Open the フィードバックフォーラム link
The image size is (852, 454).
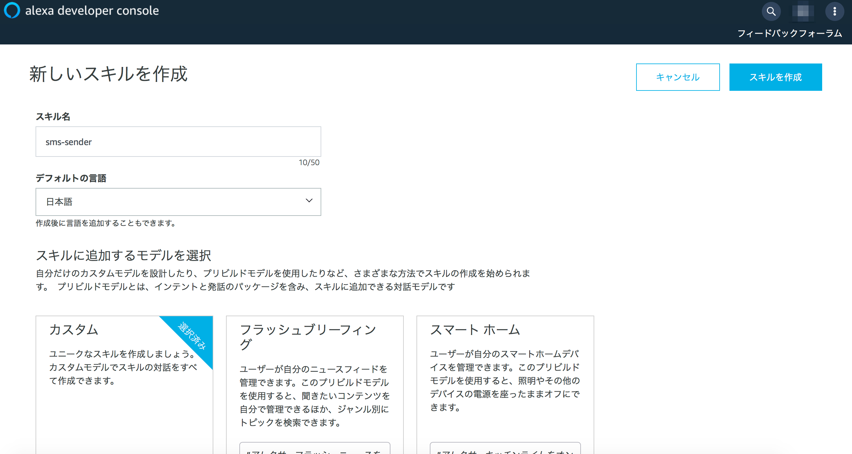coord(789,33)
